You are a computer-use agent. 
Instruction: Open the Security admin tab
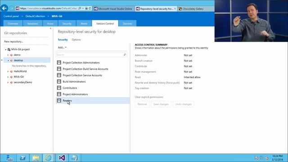click(x=67, y=23)
